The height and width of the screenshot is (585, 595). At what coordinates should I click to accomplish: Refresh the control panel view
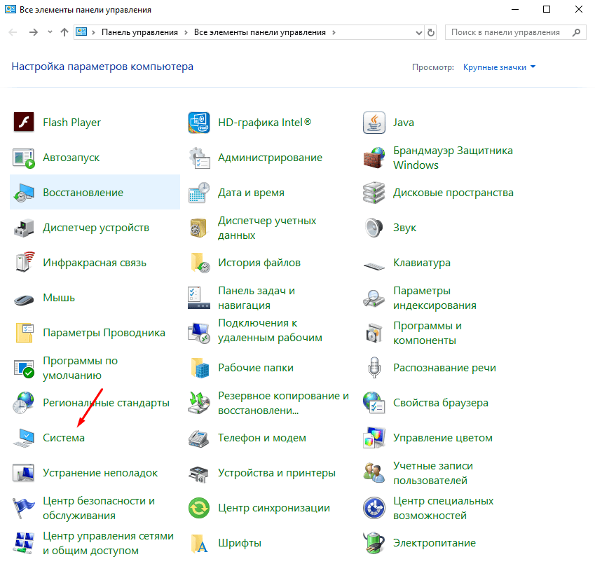pyautogui.click(x=431, y=33)
